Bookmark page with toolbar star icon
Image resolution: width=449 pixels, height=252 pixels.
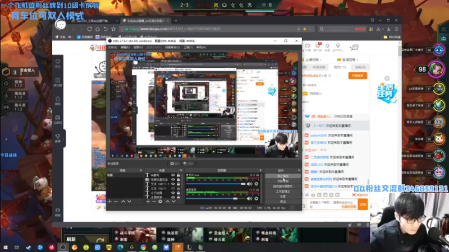113,29
